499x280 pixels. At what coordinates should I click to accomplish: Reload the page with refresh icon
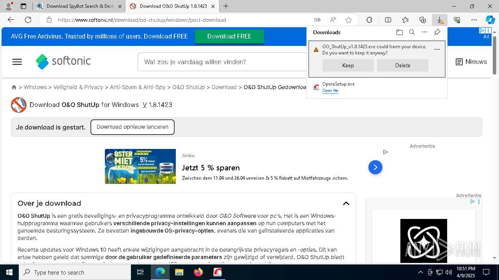pos(28,20)
